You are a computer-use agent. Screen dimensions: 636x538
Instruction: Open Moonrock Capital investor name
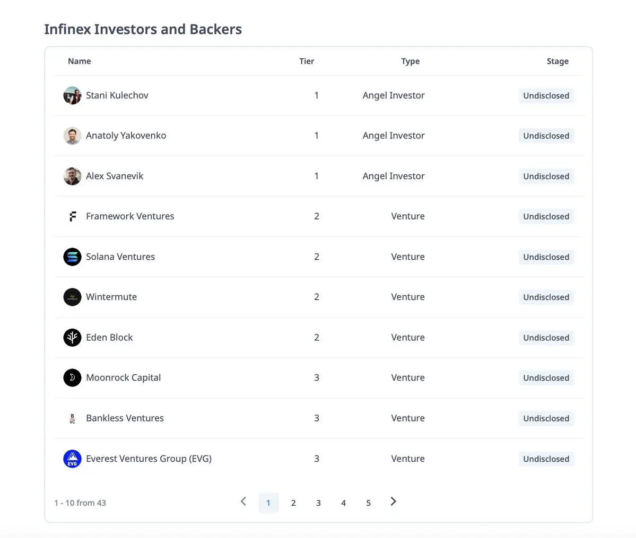(123, 377)
